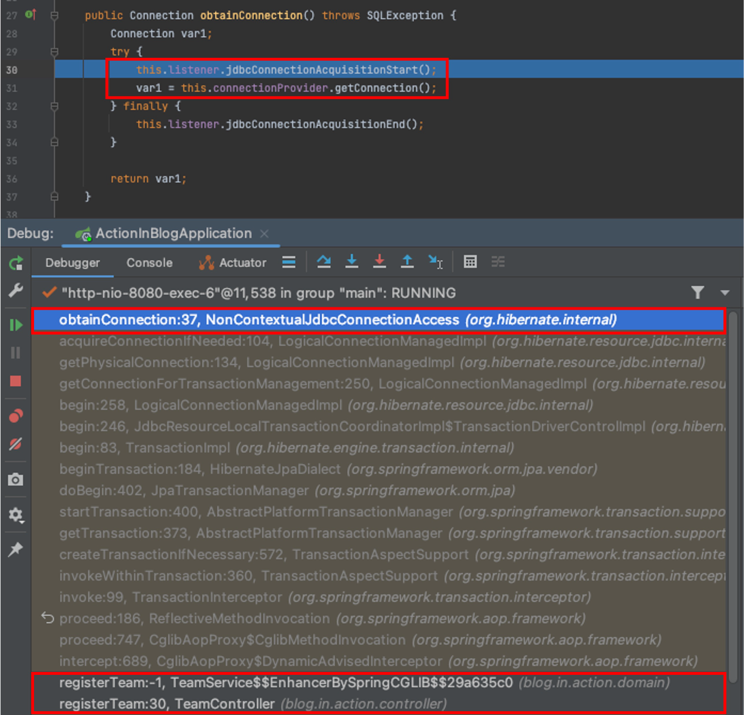
Task: Switch to the Console tab
Action: [149, 263]
